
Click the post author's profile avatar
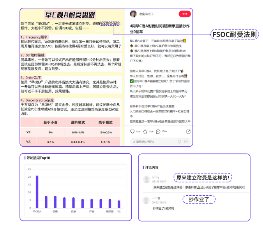133,14
